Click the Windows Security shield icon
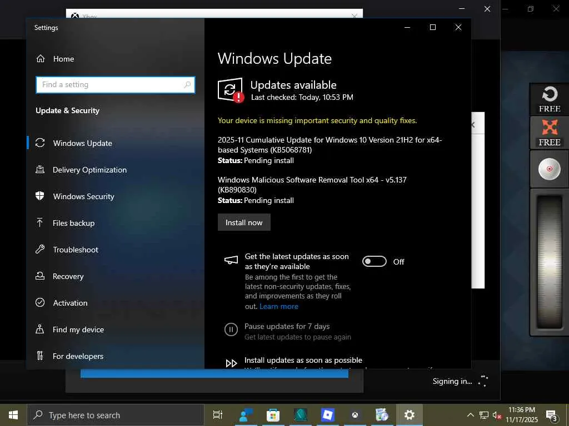This screenshot has height=426, width=569. pyautogui.click(x=40, y=196)
